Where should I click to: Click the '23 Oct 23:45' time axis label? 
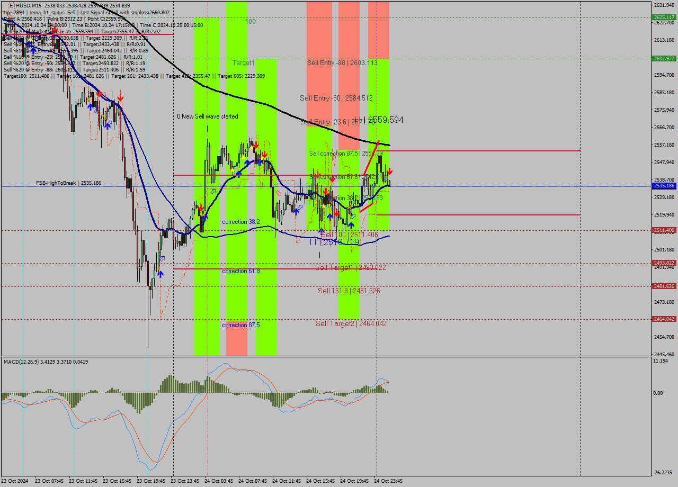185,481
